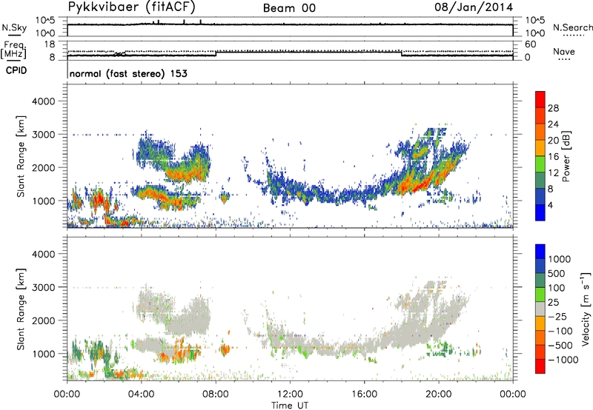The width and height of the screenshot is (593, 410).
Task: Click the 'CPID' row label
Action: coord(16,70)
